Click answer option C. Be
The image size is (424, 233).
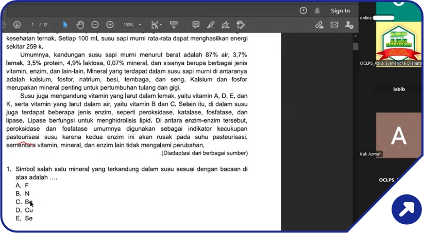(x=24, y=202)
